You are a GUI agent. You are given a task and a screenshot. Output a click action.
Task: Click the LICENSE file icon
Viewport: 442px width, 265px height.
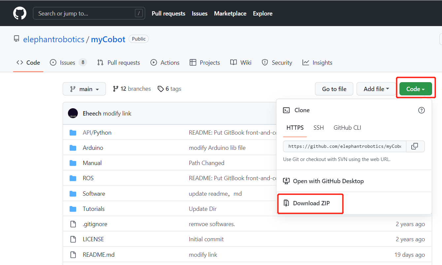73,239
